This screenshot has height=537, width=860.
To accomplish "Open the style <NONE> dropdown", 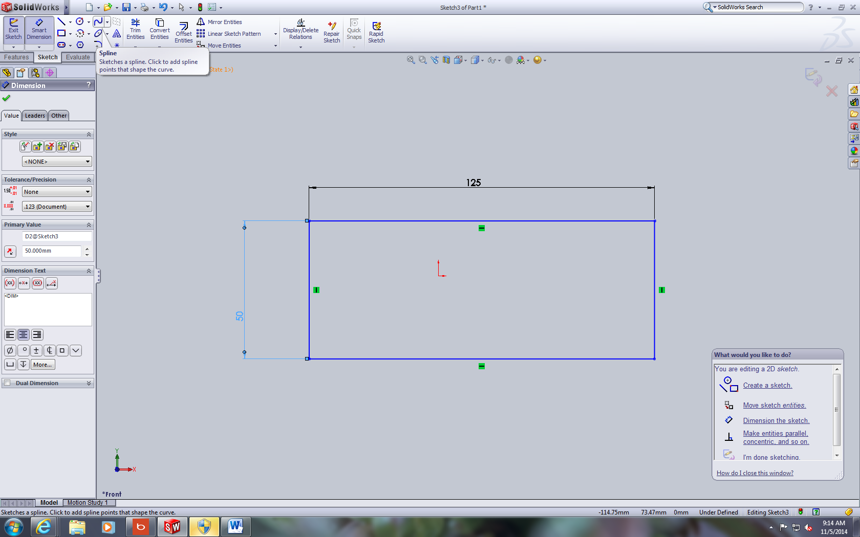I will pyautogui.click(x=57, y=162).
